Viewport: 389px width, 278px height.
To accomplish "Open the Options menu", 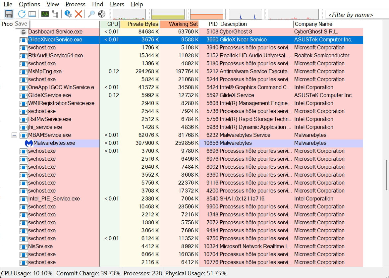I will 29,4.
